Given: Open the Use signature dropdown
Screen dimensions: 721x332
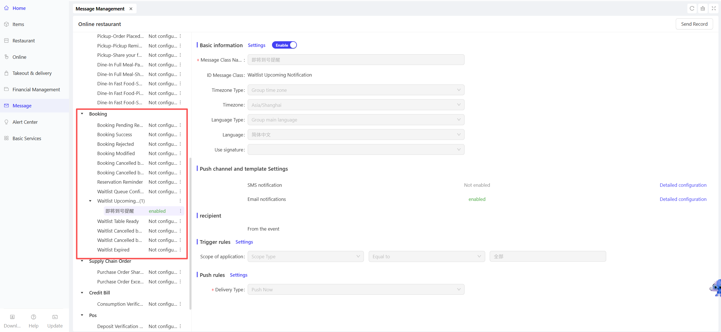Looking at the screenshot, I should point(356,150).
